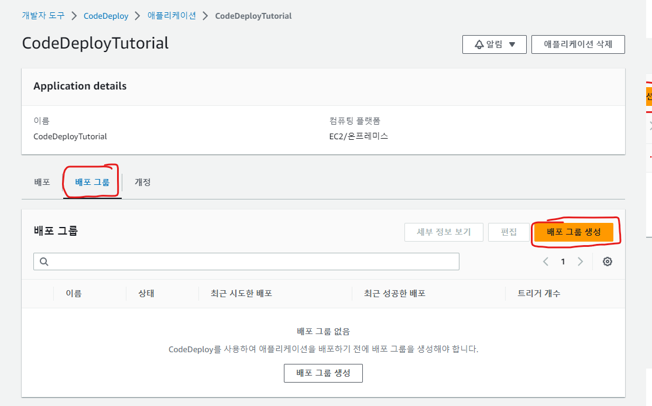Focus the deployment group search field
This screenshot has height=406, width=652.
[x=246, y=262]
